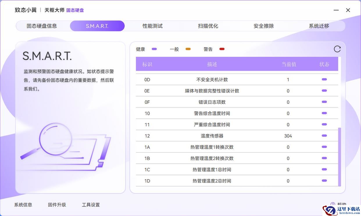The image size is (361, 216).
Task: Click the red 警告 legend swatch
Action: coord(222,49)
